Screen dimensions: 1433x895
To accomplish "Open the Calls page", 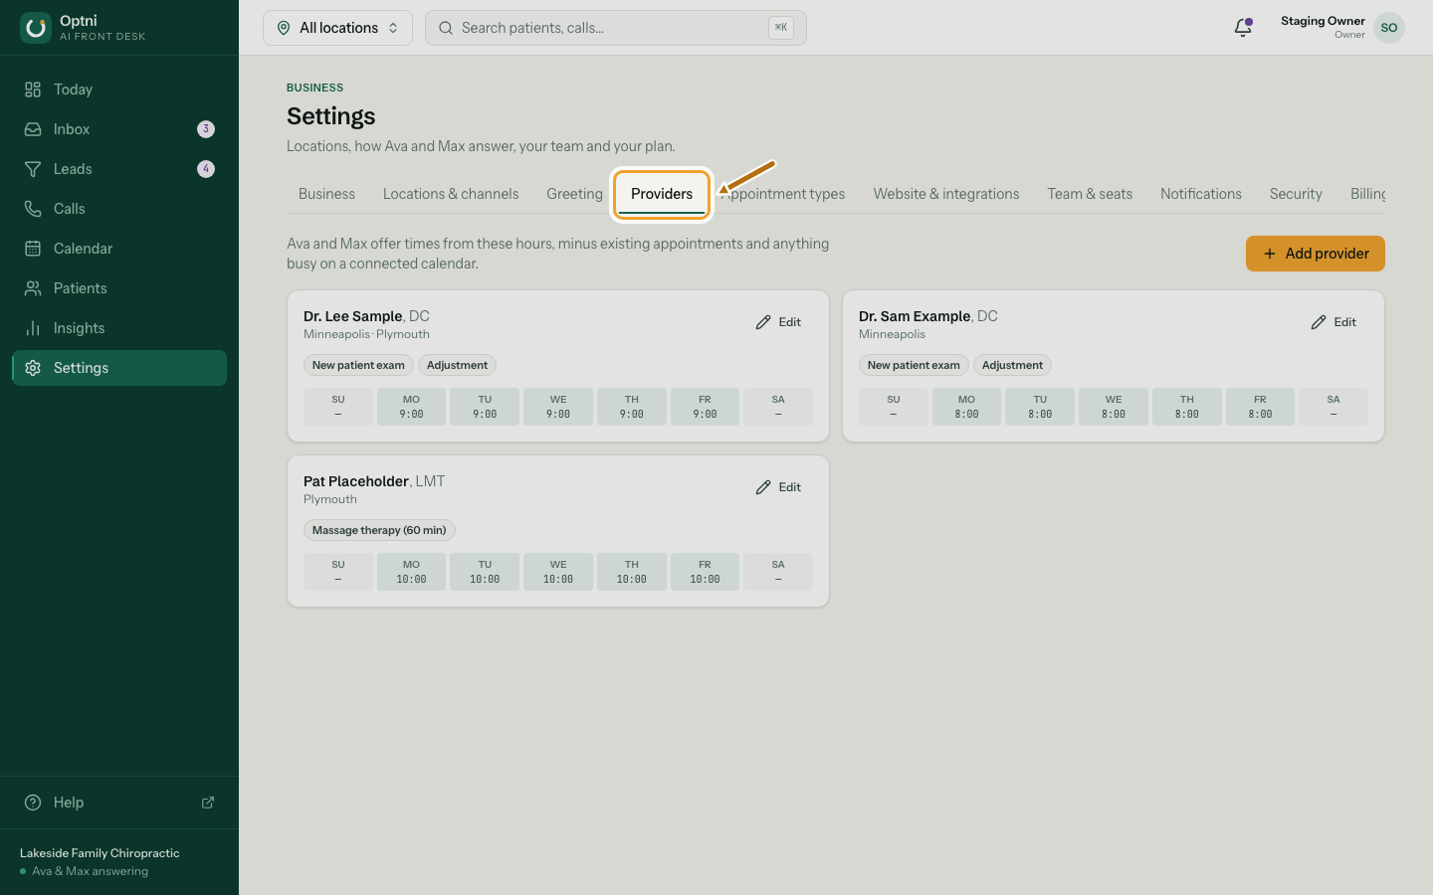I will (x=119, y=209).
